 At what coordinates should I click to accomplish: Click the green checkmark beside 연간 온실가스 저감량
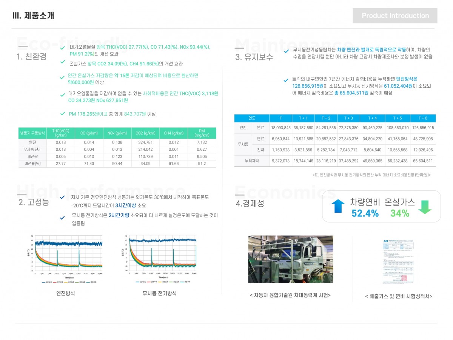62,77
